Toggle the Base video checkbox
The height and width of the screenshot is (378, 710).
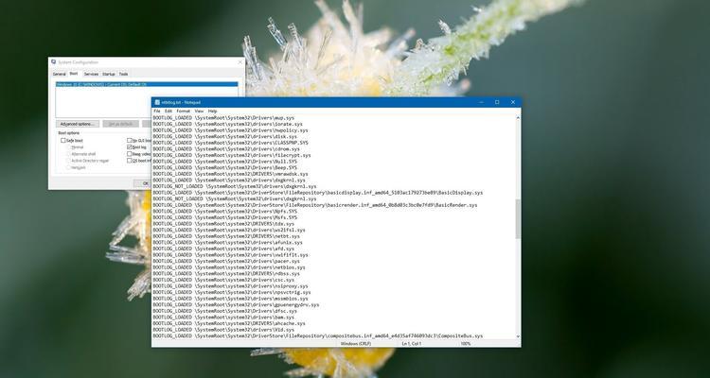click(x=130, y=154)
